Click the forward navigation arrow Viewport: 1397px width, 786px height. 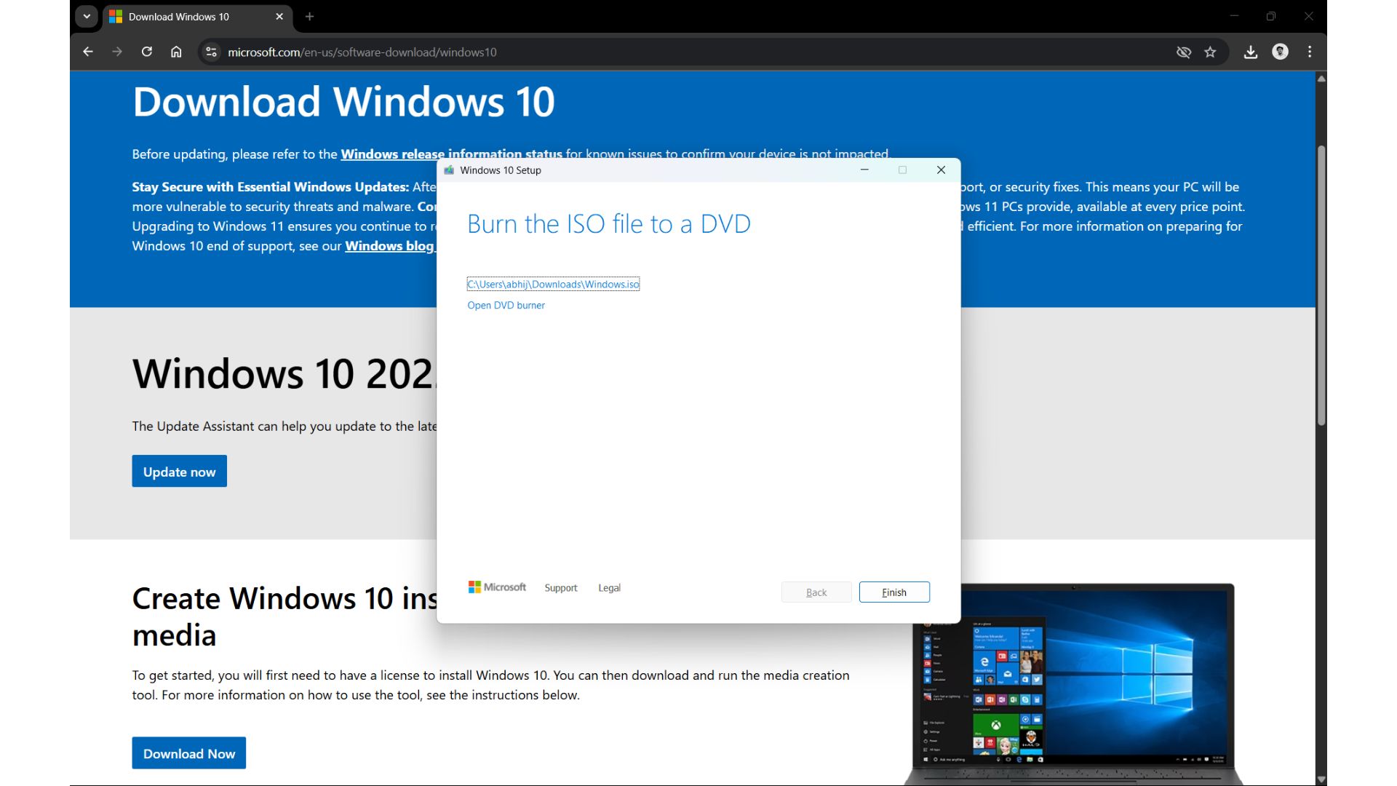[117, 52]
